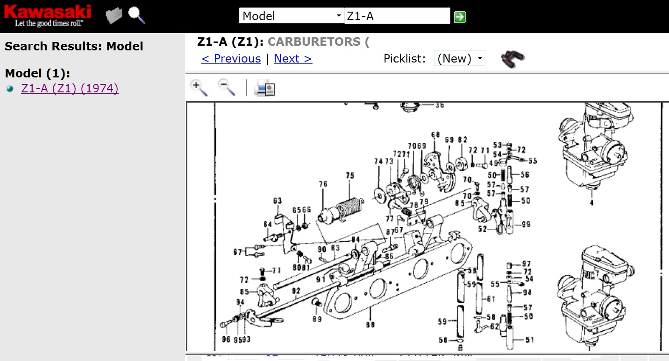The height and width of the screenshot is (361, 669).
Task: Click the Kawasaki logo
Action: pos(48,15)
